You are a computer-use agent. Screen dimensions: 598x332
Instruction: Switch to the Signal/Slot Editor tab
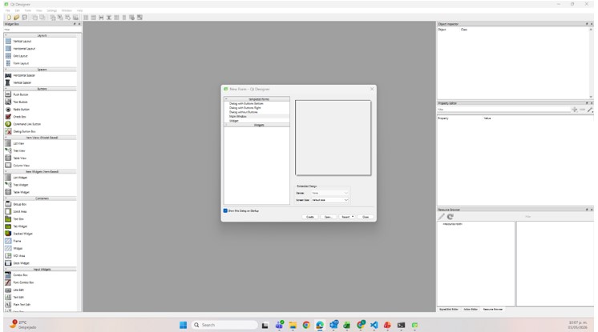(x=449, y=309)
